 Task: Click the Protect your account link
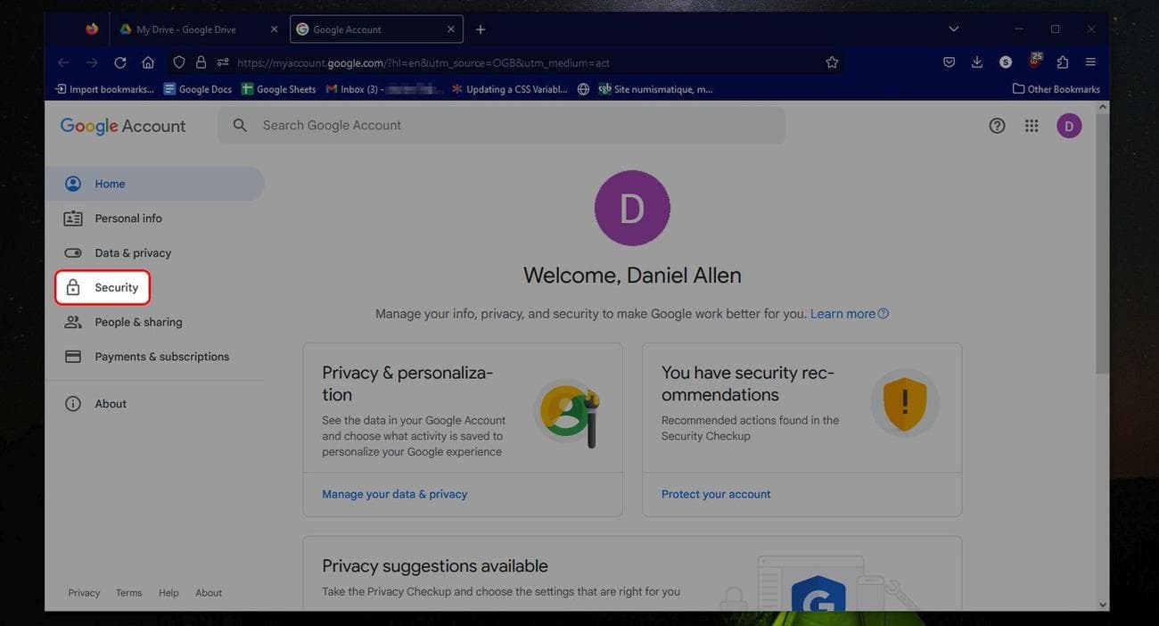pos(716,494)
